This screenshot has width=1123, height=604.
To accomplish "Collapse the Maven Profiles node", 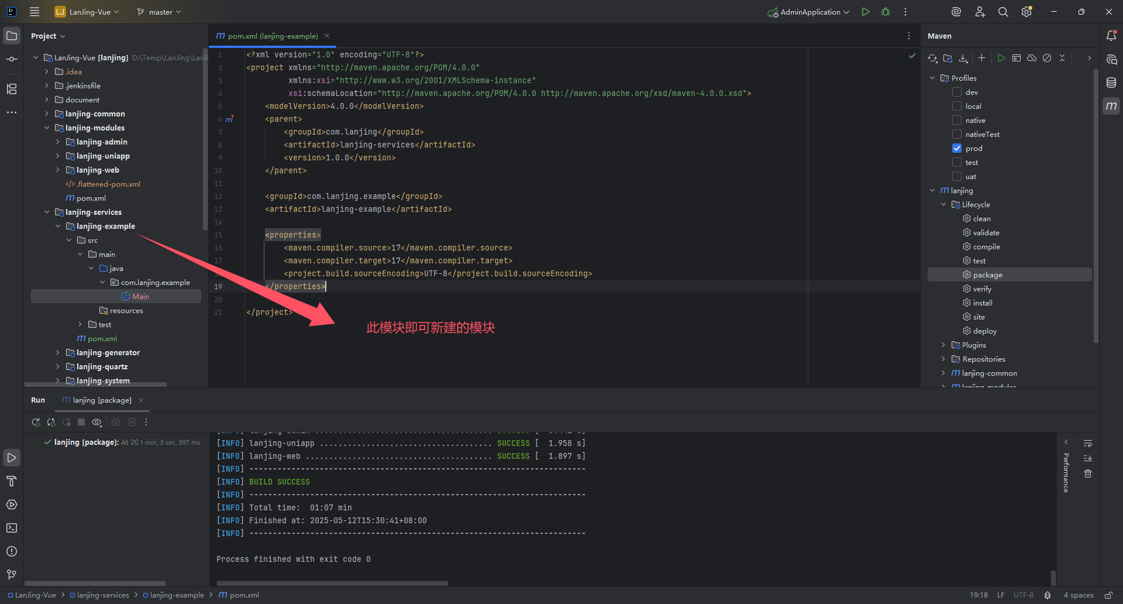I will tap(932, 78).
